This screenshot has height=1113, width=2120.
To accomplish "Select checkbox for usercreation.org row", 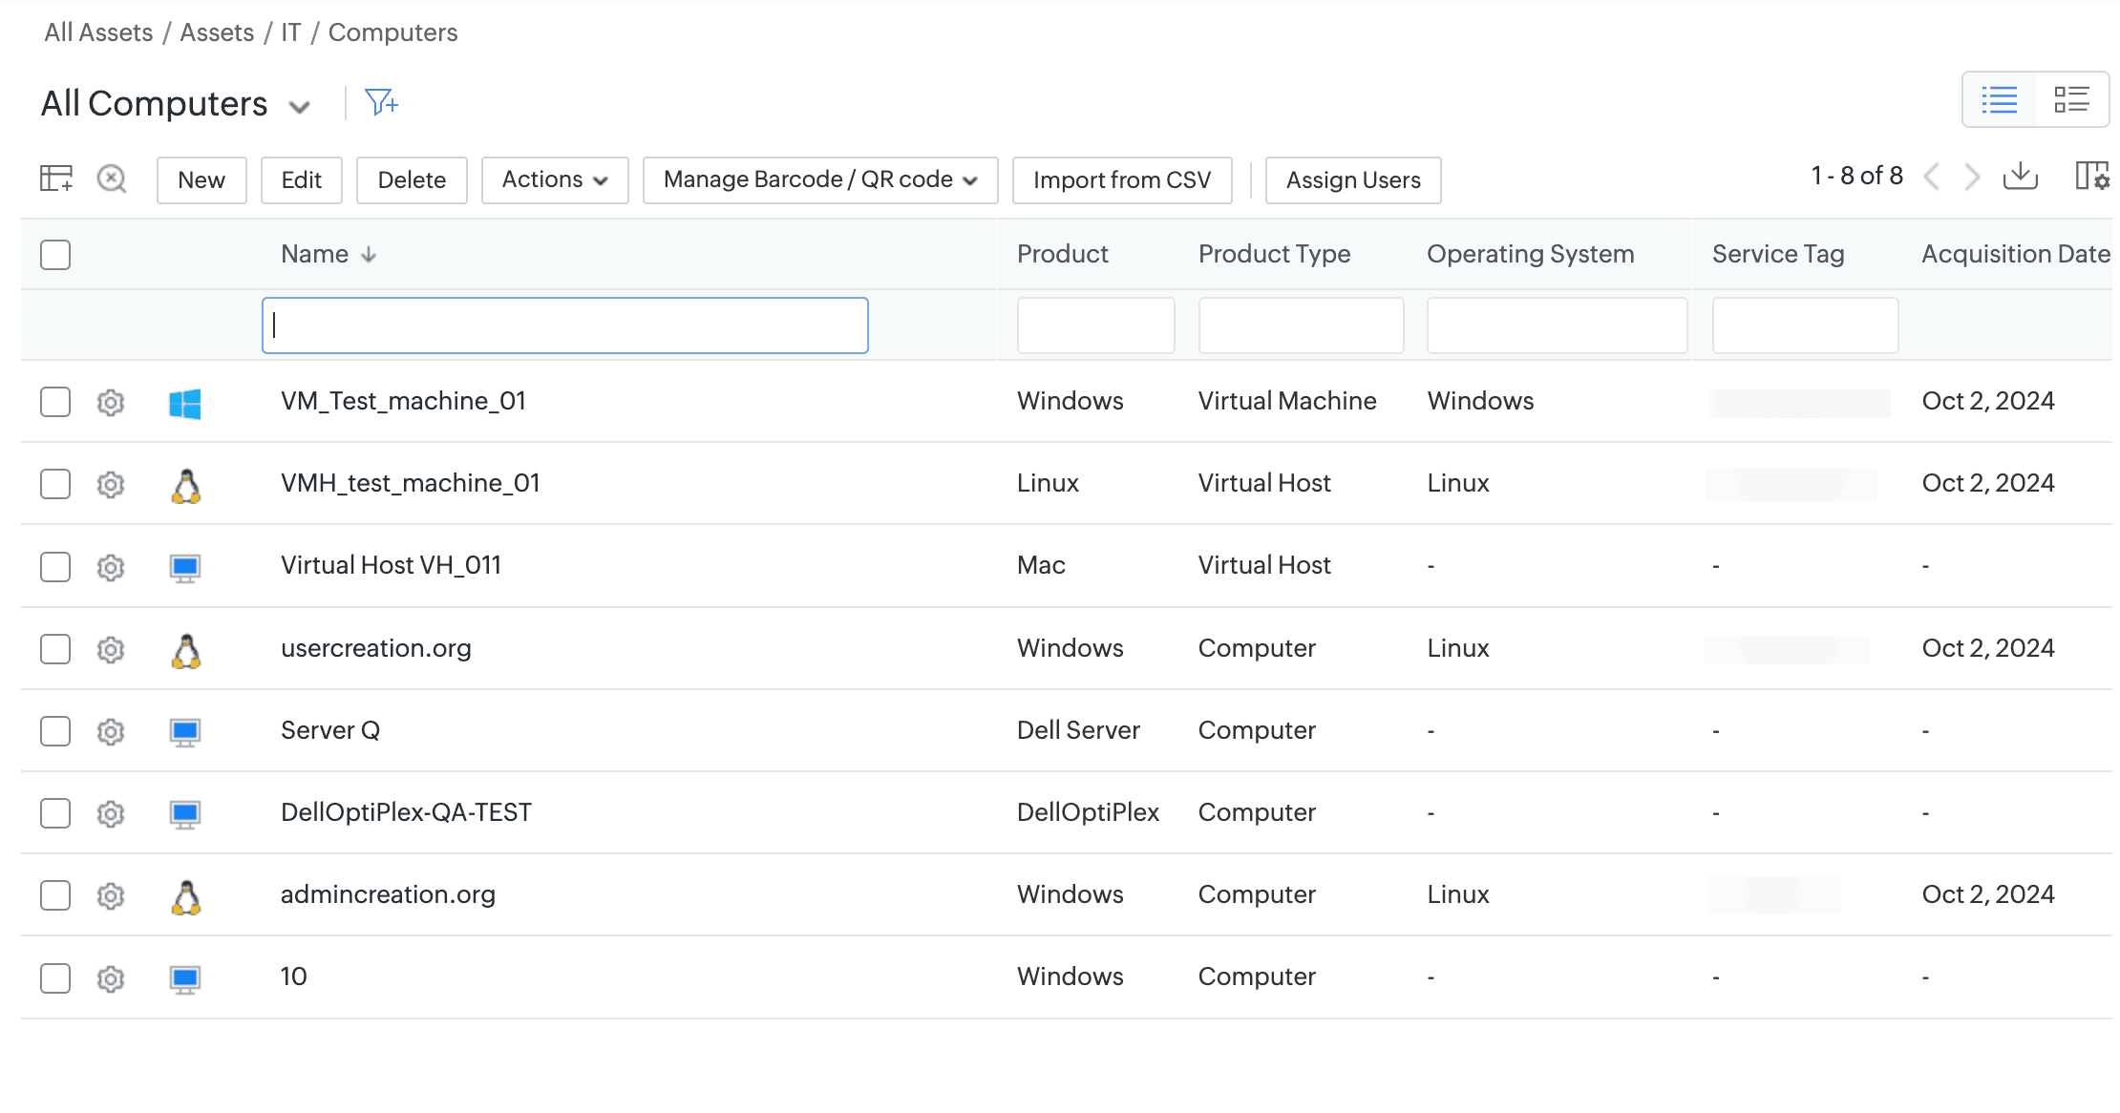I will [x=55, y=649].
